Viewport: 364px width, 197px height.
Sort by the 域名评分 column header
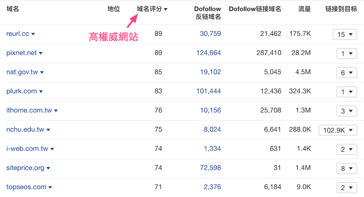click(x=152, y=9)
